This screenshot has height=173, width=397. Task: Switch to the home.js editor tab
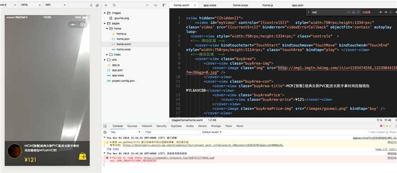[268, 5]
